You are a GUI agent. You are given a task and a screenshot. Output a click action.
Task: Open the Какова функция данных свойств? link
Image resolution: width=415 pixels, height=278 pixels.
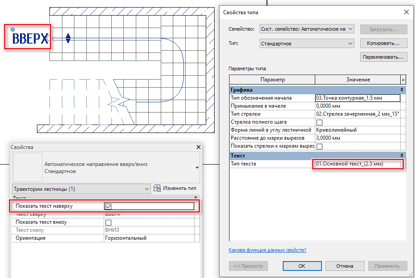click(x=267, y=250)
